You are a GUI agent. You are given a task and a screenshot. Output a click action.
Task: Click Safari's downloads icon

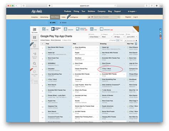click(157, 6)
